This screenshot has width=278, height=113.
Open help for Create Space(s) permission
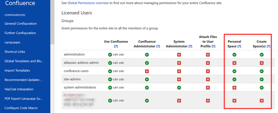point(269,46)
